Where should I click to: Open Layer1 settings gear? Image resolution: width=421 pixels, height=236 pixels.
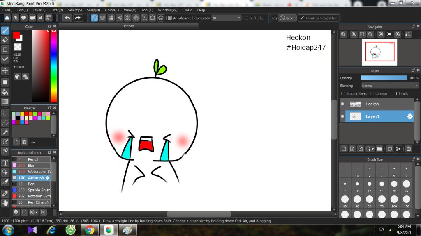[410, 116]
